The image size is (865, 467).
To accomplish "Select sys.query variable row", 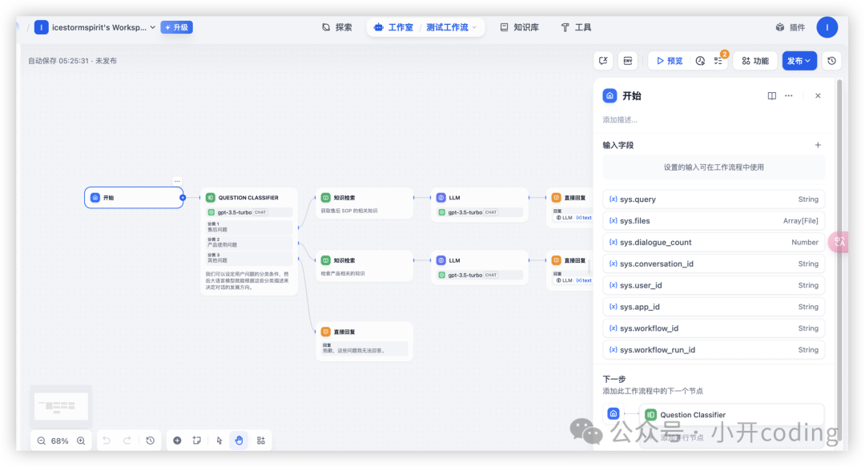I will 714,199.
